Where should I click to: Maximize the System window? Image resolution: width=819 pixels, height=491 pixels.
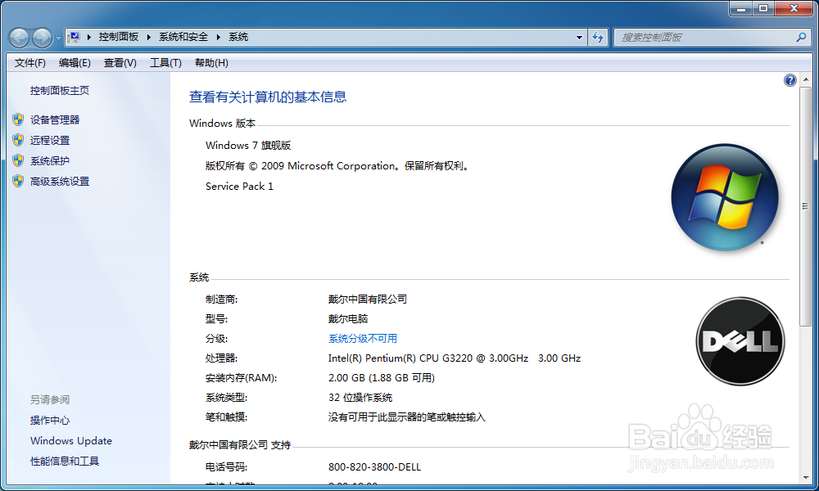[763, 8]
